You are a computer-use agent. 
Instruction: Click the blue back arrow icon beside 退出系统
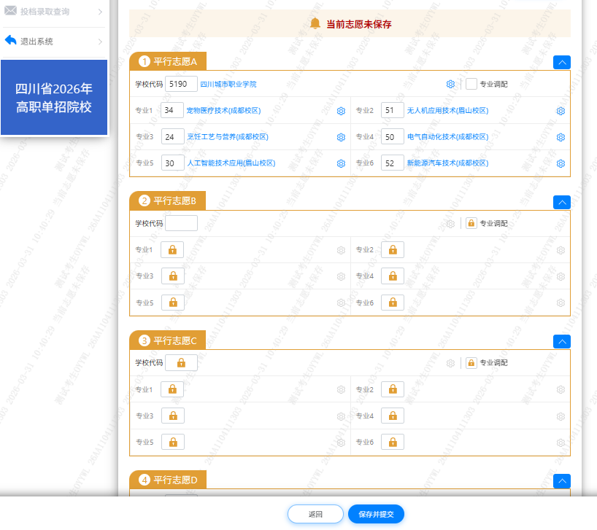9,40
